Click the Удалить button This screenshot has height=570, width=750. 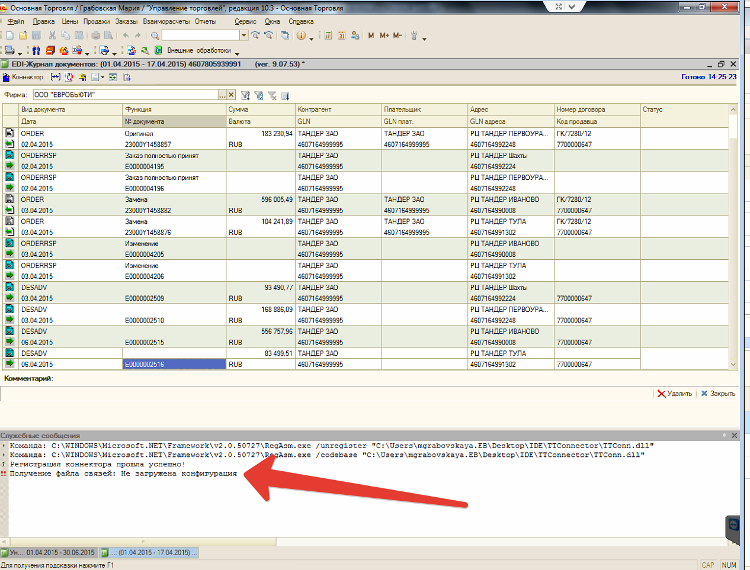(674, 394)
